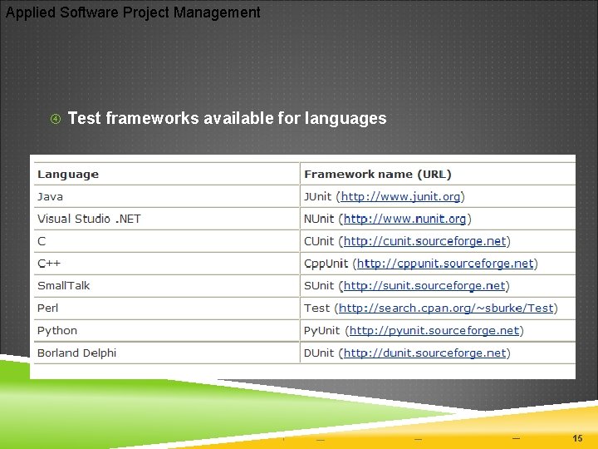The width and height of the screenshot is (598, 449).
Task: Click the 'Applied Software Project Management' title
Action: pyautogui.click(x=133, y=12)
